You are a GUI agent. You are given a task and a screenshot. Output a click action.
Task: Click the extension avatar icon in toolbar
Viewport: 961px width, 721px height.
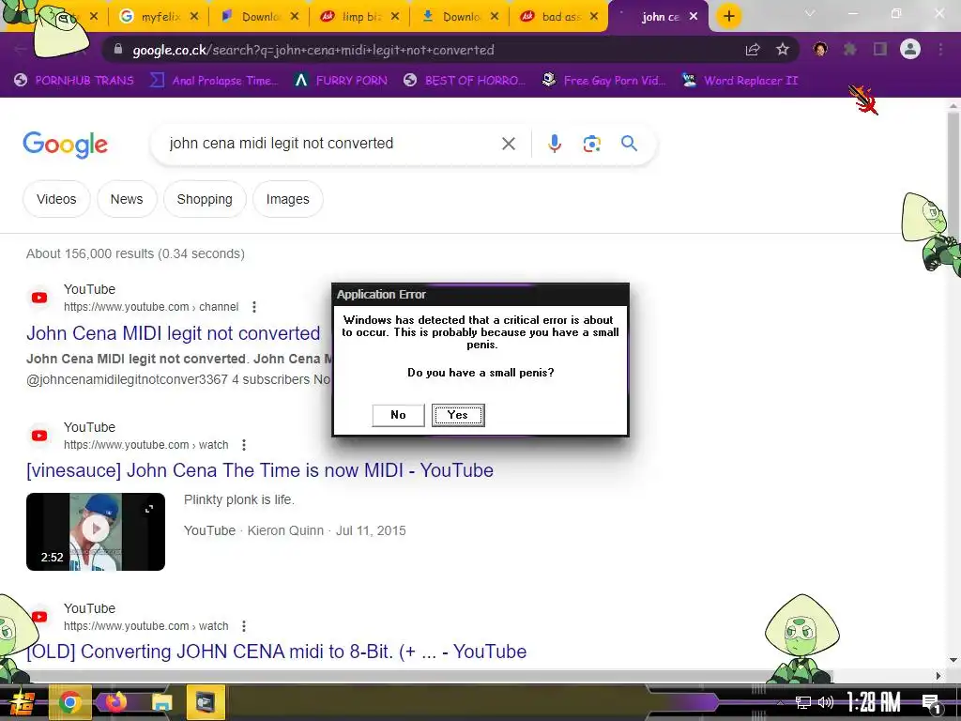[x=820, y=49]
